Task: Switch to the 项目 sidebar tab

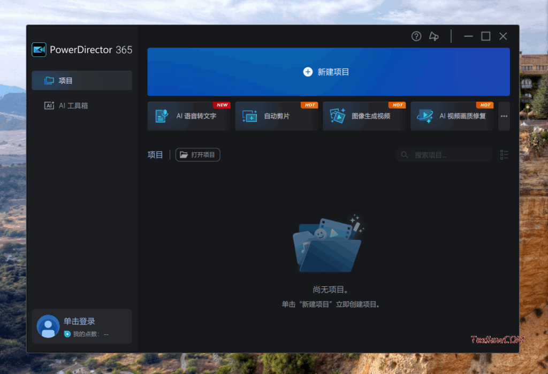Action: click(x=81, y=80)
